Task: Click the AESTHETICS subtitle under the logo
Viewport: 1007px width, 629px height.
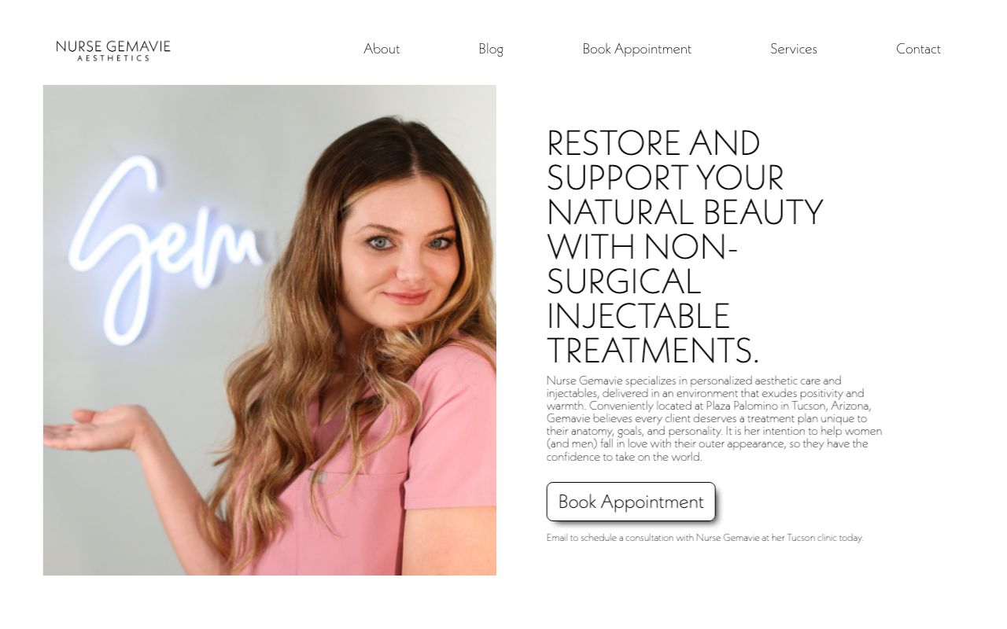Action: pos(113,58)
